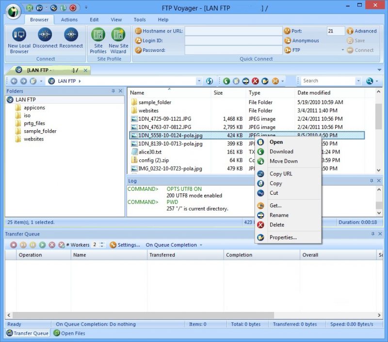Viewport: 388px width, 342px height.
Task: Close the LAN FTP session tab
Action: click(85, 70)
